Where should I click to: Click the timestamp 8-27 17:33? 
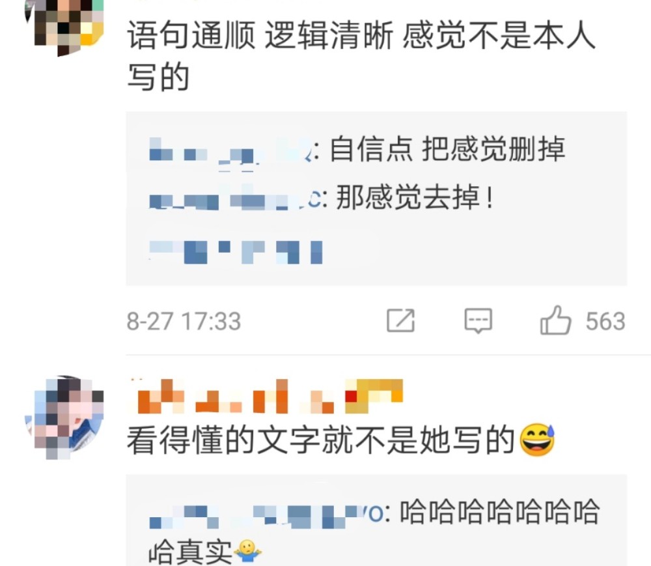(184, 321)
